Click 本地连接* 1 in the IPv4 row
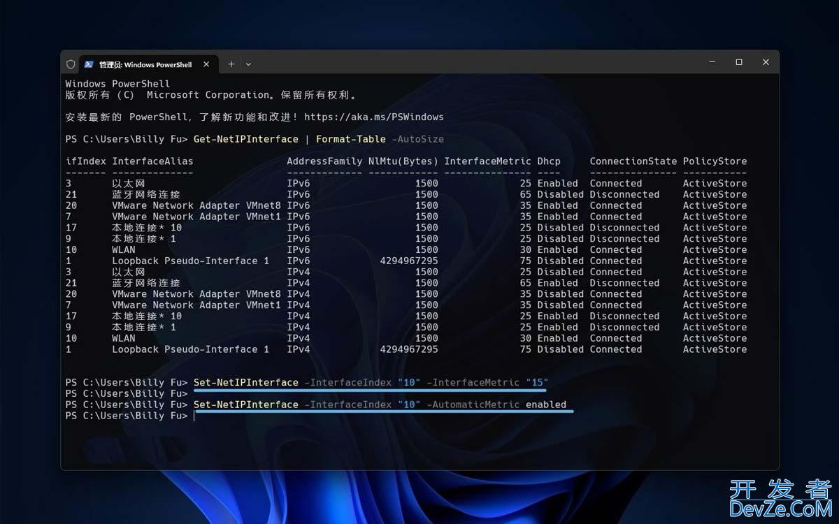This screenshot has height=524, width=839. tap(144, 327)
